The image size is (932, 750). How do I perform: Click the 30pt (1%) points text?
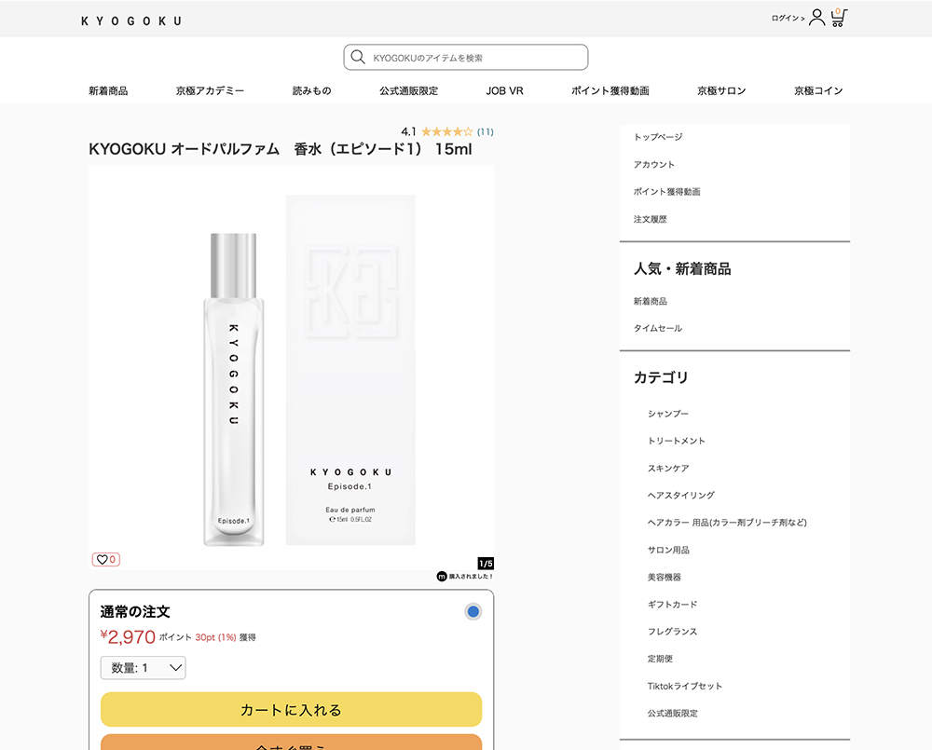pos(216,637)
